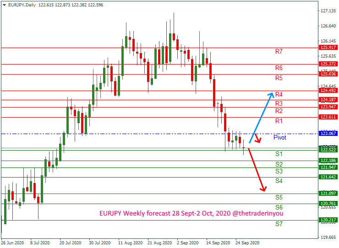
Task: Click the 30 Jul 2020 date label
Action: point(100,243)
